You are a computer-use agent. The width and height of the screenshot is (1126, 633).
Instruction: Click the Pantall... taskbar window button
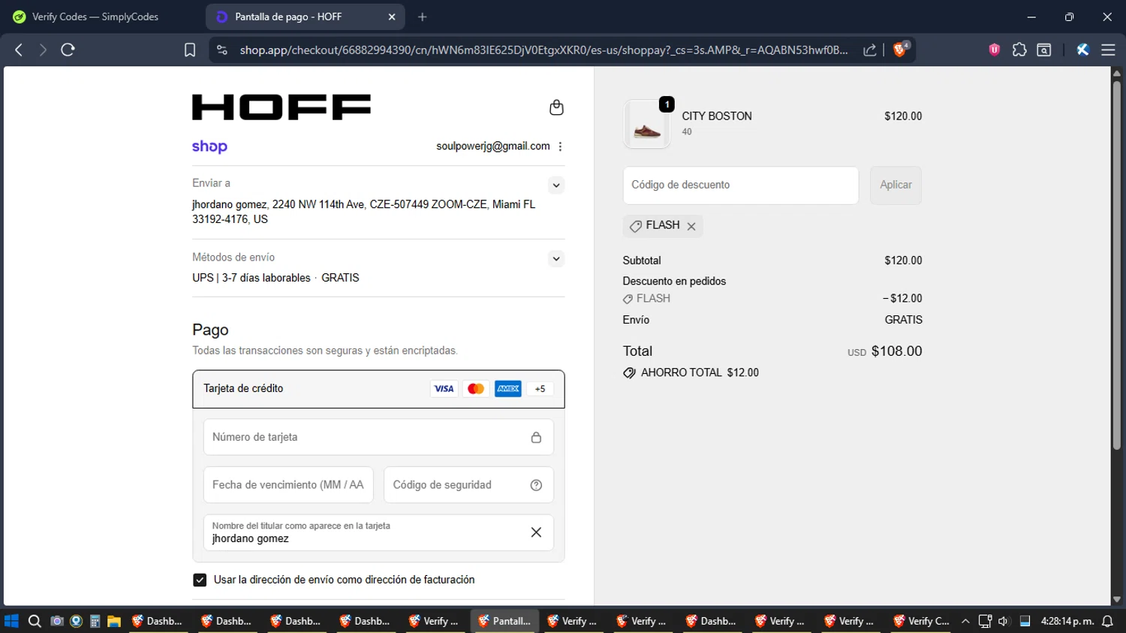pos(505,621)
